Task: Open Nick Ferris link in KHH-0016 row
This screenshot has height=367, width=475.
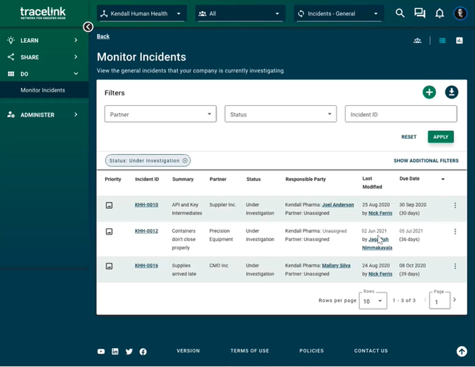Action: tap(380, 274)
